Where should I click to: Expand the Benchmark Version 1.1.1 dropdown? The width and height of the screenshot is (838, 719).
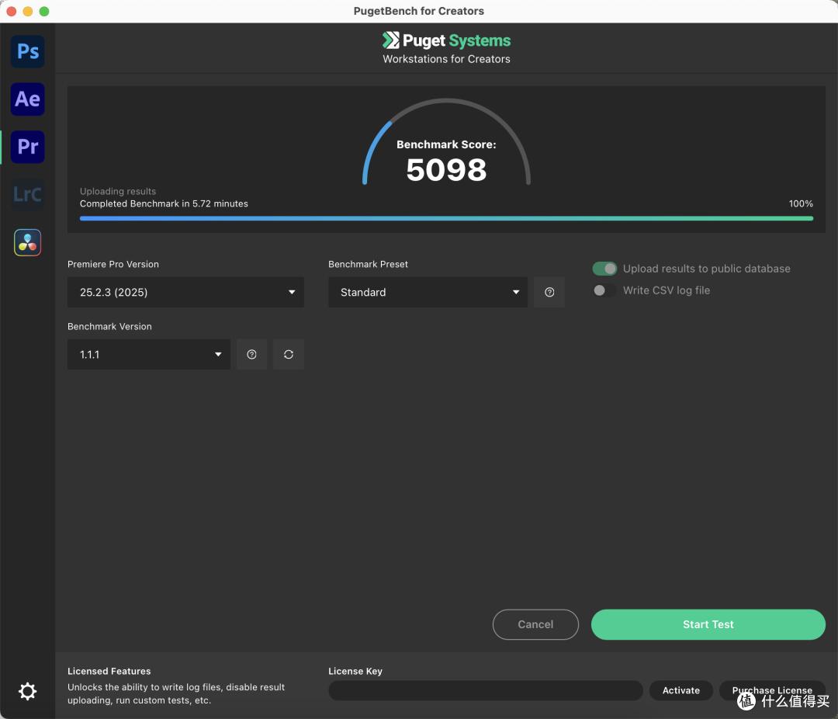[x=149, y=354]
